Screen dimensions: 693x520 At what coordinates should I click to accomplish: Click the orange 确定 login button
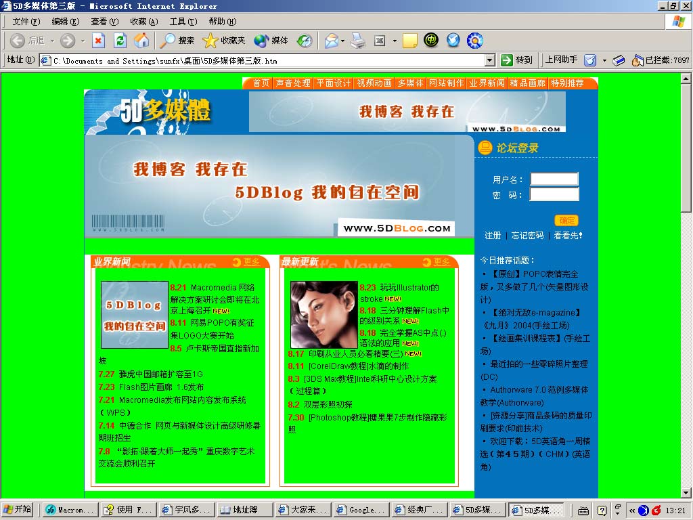pos(566,220)
